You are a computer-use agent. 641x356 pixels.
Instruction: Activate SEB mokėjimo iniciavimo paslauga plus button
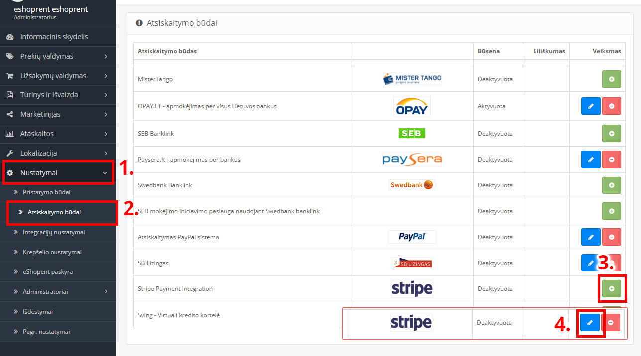tap(612, 211)
